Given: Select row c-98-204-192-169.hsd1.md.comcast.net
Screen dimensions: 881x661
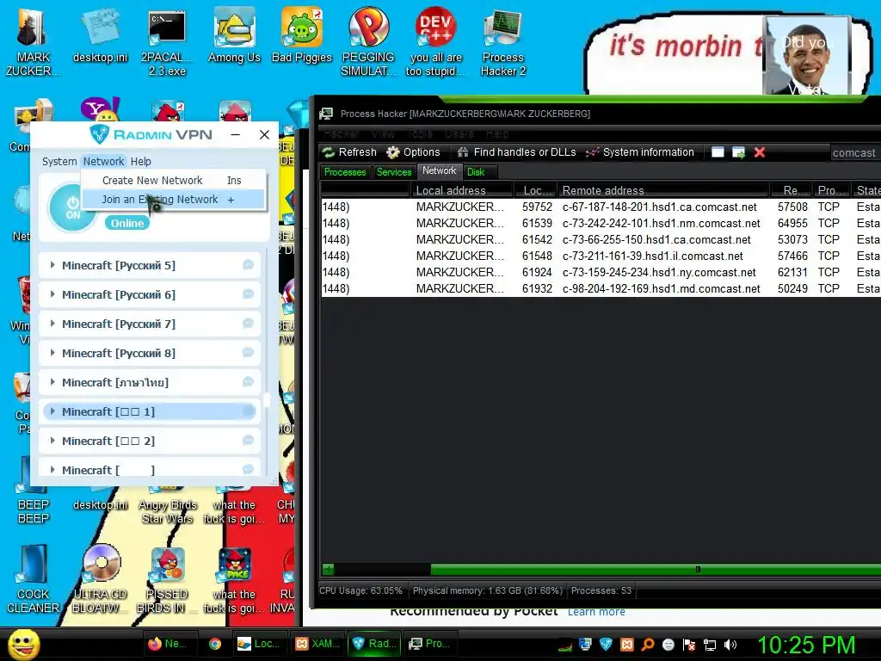Looking at the screenshot, I should pos(601,288).
